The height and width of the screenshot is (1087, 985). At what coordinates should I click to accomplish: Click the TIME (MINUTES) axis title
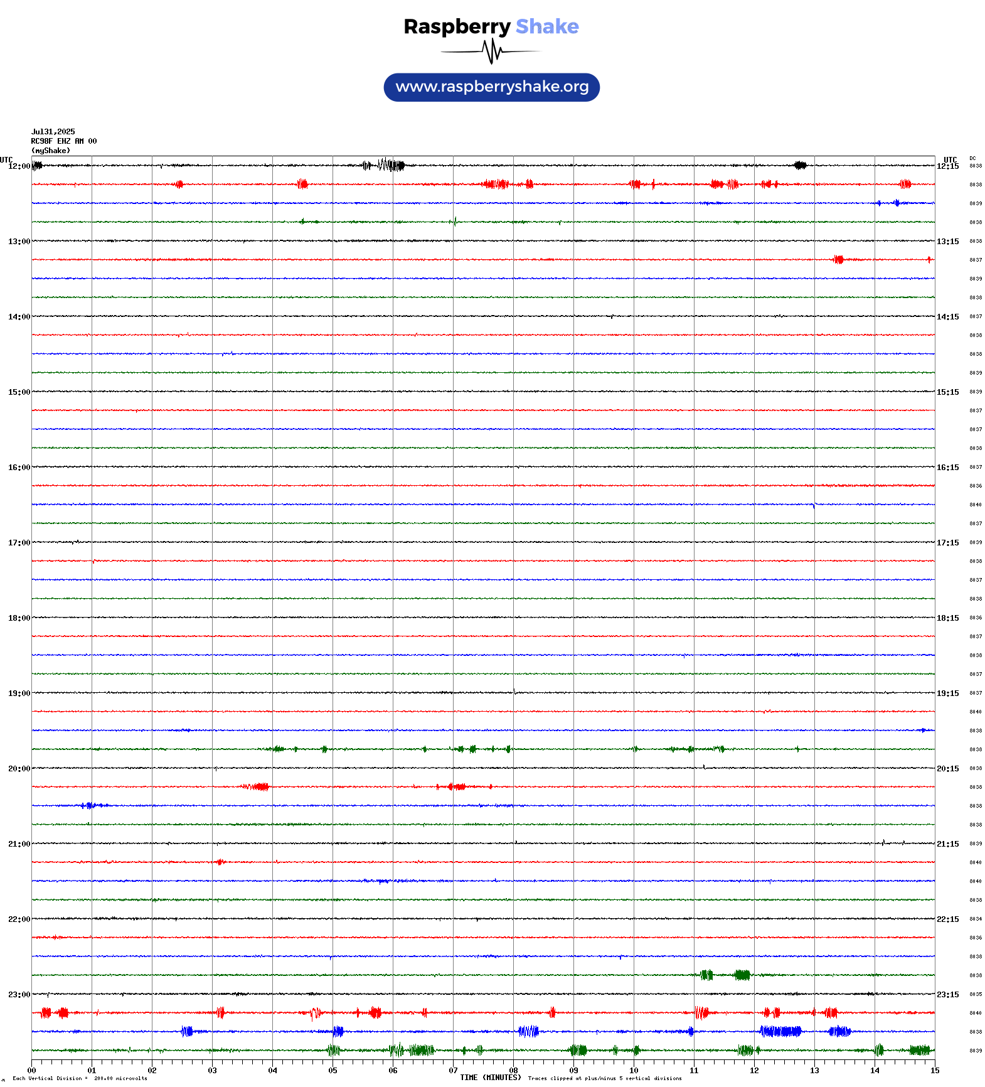491,1078
